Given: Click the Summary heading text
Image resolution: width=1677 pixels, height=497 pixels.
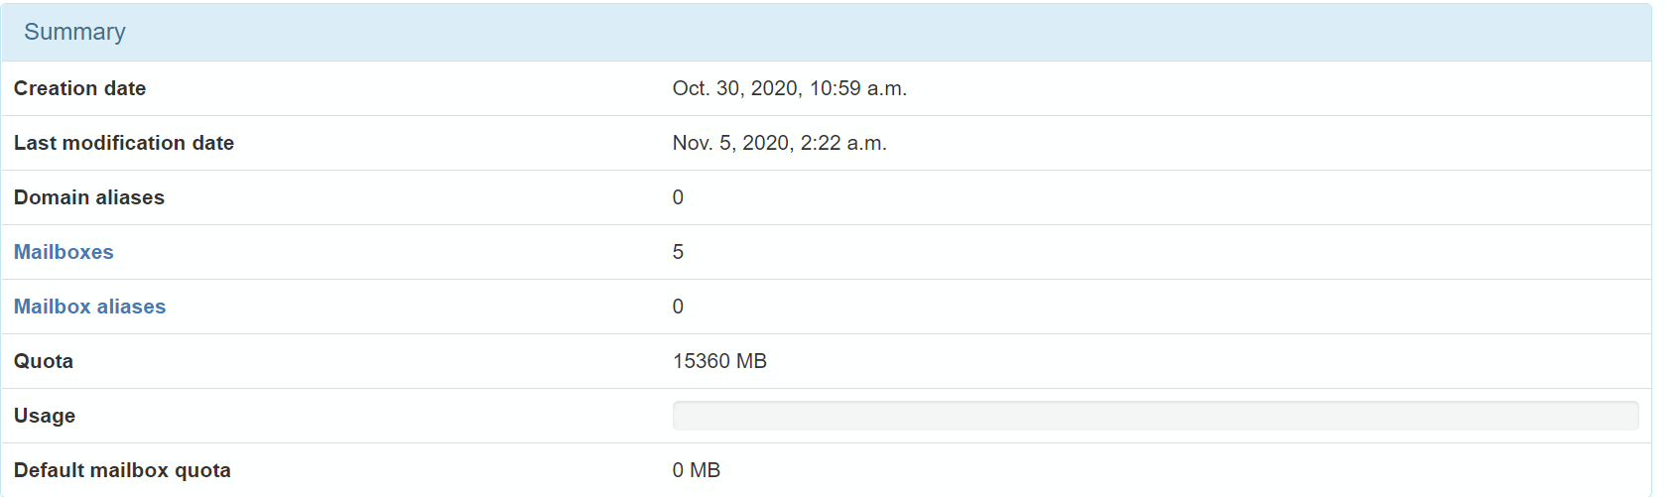Looking at the screenshot, I should pos(74,32).
